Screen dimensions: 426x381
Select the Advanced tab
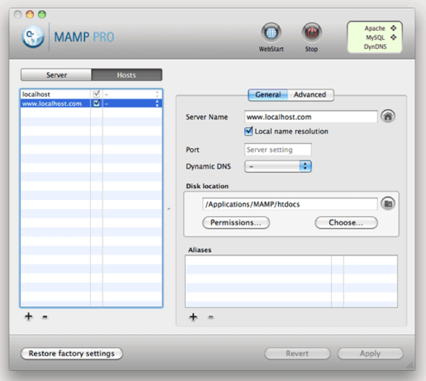[311, 95]
